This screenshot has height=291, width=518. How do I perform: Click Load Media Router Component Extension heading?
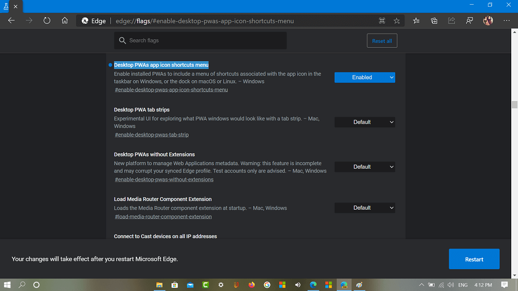pos(163,199)
